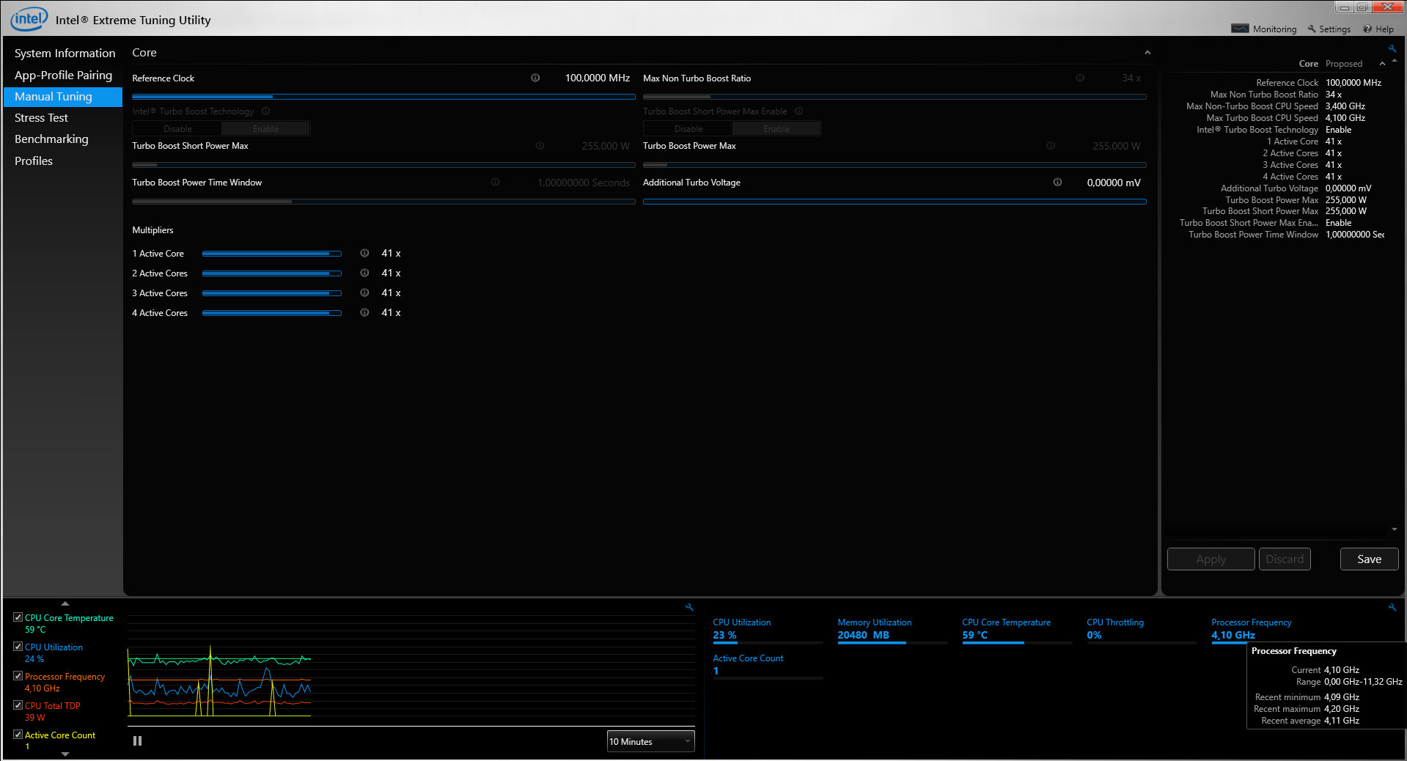Toggle the CPU Core Temperature checkbox
The height and width of the screenshot is (761, 1407).
pyautogui.click(x=18, y=617)
